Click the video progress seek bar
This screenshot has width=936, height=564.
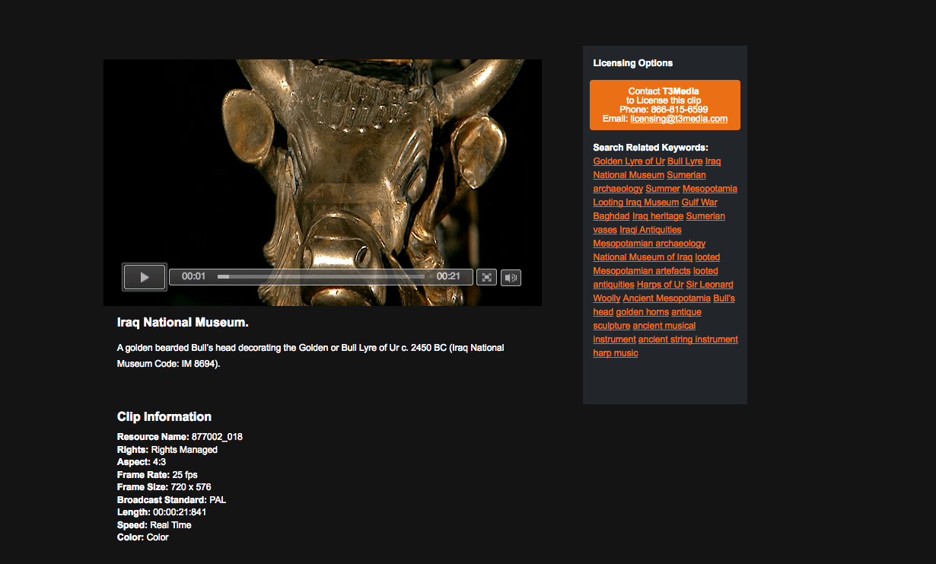(x=320, y=276)
